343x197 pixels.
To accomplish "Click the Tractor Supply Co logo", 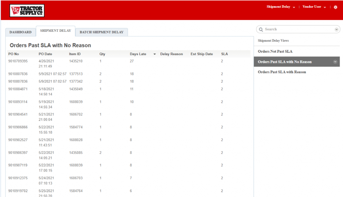I will pyautogui.click(x=27, y=10).
